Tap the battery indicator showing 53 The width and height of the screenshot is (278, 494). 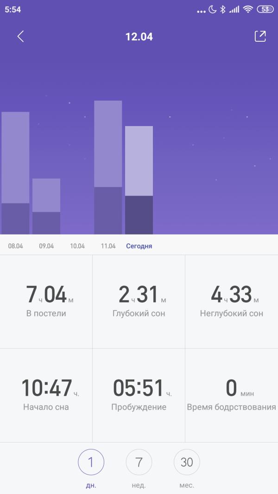[x=265, y=9]
